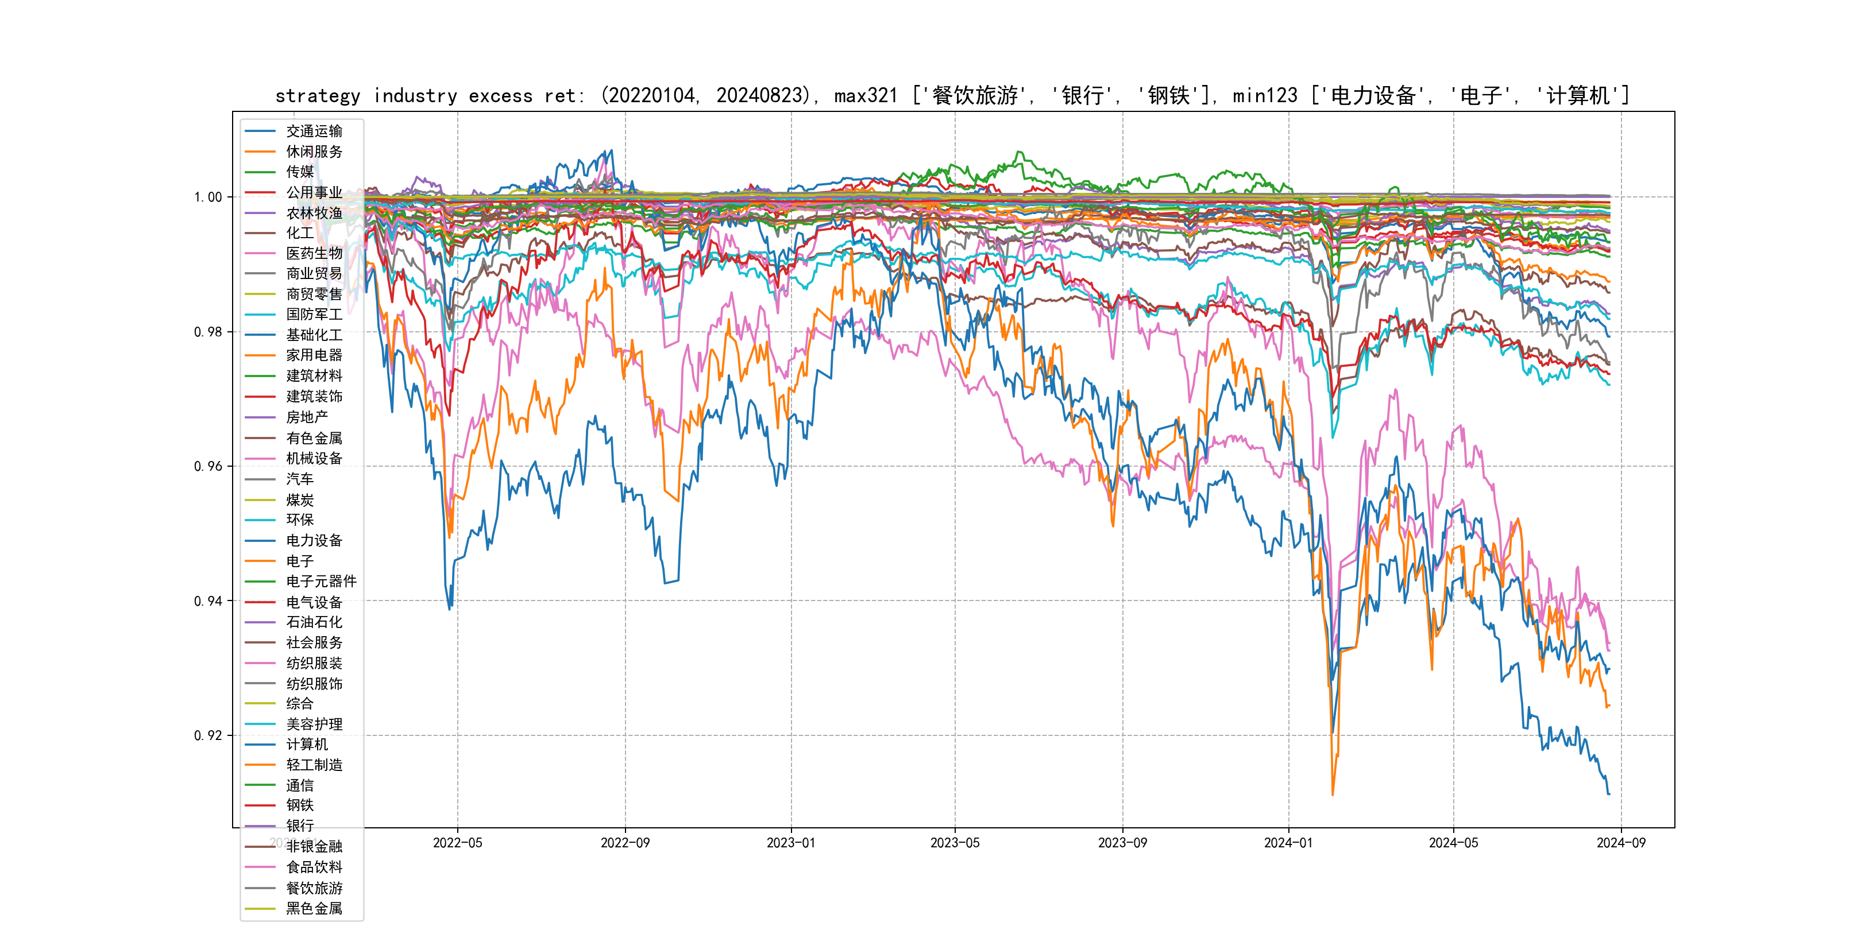Click the 非银金融 legend label

tap(314, 847)
